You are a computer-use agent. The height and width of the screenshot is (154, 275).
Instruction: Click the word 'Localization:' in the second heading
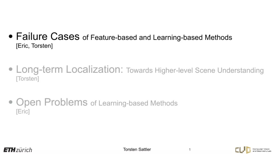click(94, 69)
